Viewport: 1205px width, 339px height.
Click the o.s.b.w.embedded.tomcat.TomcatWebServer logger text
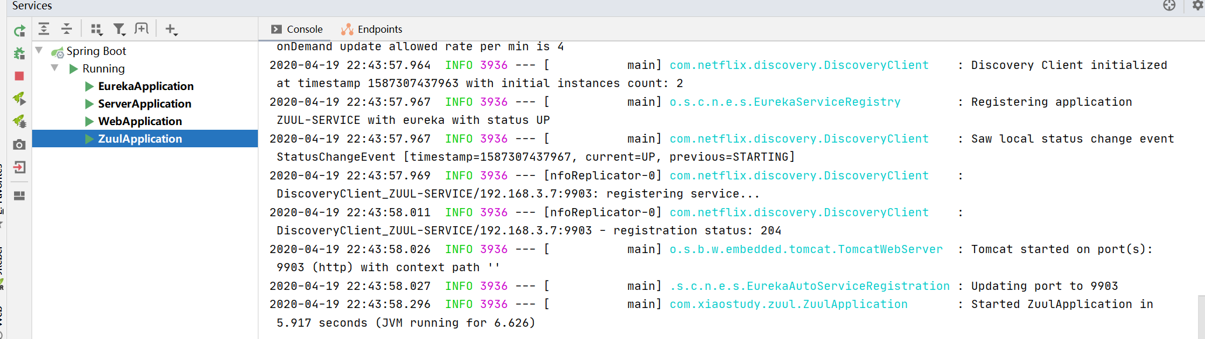click(x=806, y=249)
